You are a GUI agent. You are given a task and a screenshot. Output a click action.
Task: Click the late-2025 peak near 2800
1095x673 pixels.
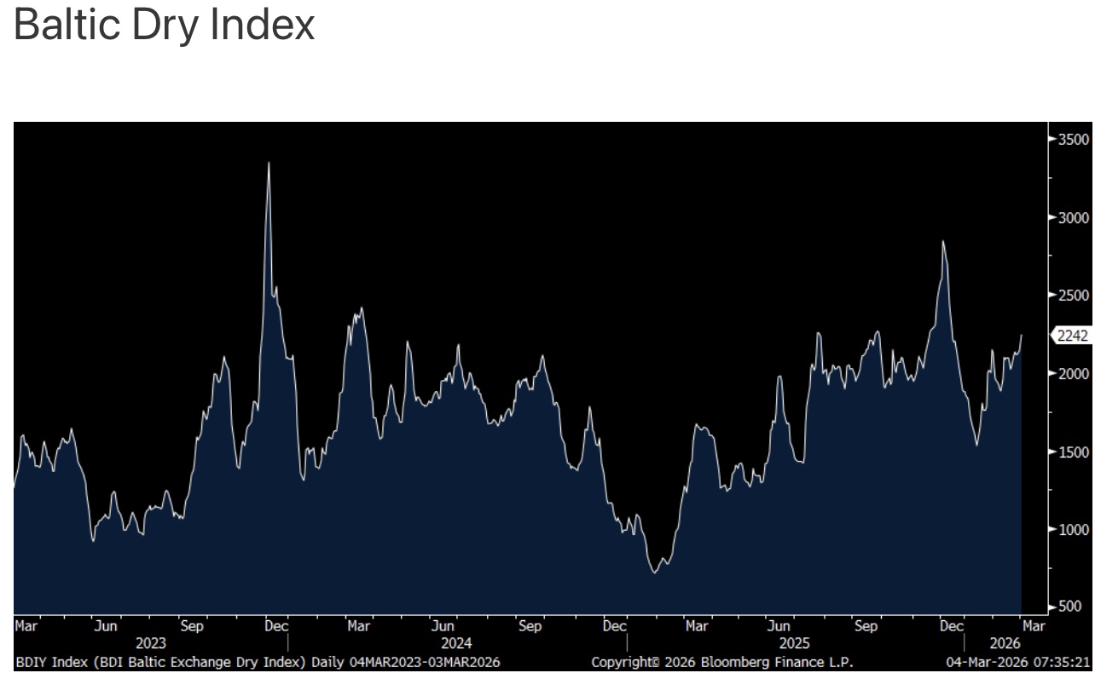[x=943, y=242]
